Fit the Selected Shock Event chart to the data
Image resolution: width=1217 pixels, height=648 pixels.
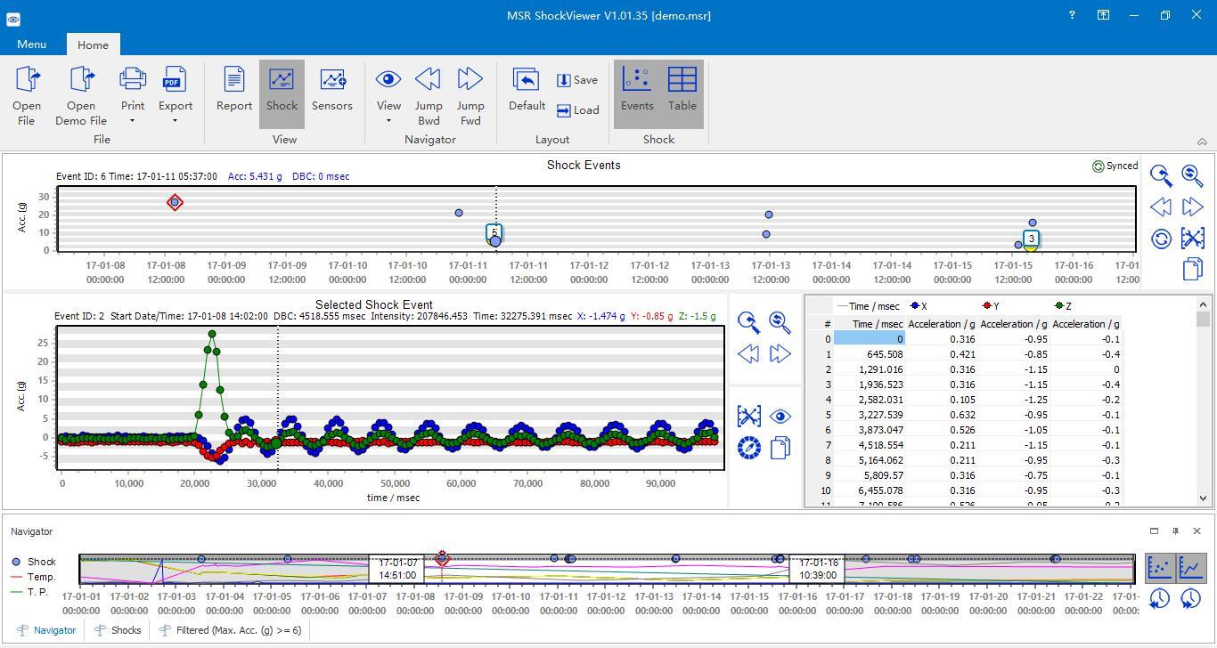point(748,416)
